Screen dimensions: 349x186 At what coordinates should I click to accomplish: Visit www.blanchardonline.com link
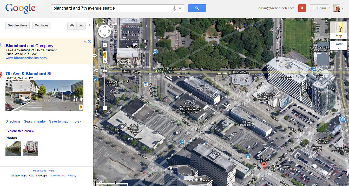point(27,58)
